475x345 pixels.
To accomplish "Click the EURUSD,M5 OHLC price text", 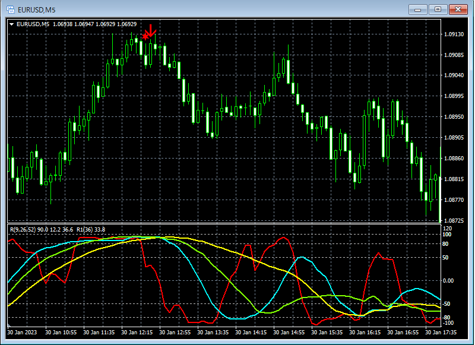I will 94,24.
